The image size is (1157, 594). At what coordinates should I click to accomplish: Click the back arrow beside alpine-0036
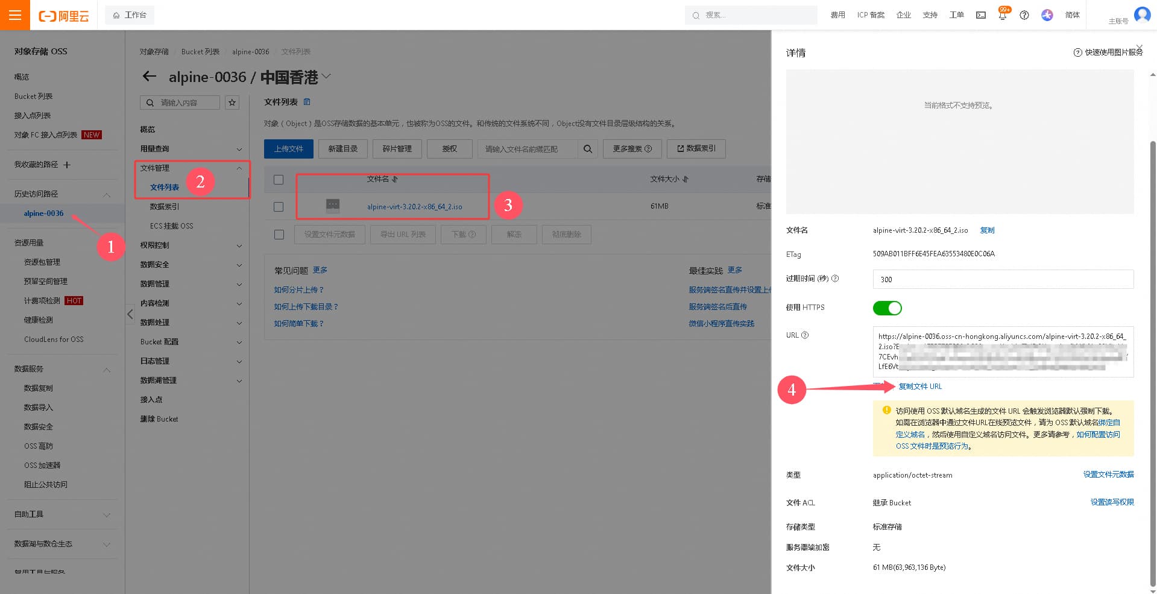point(149,77)
